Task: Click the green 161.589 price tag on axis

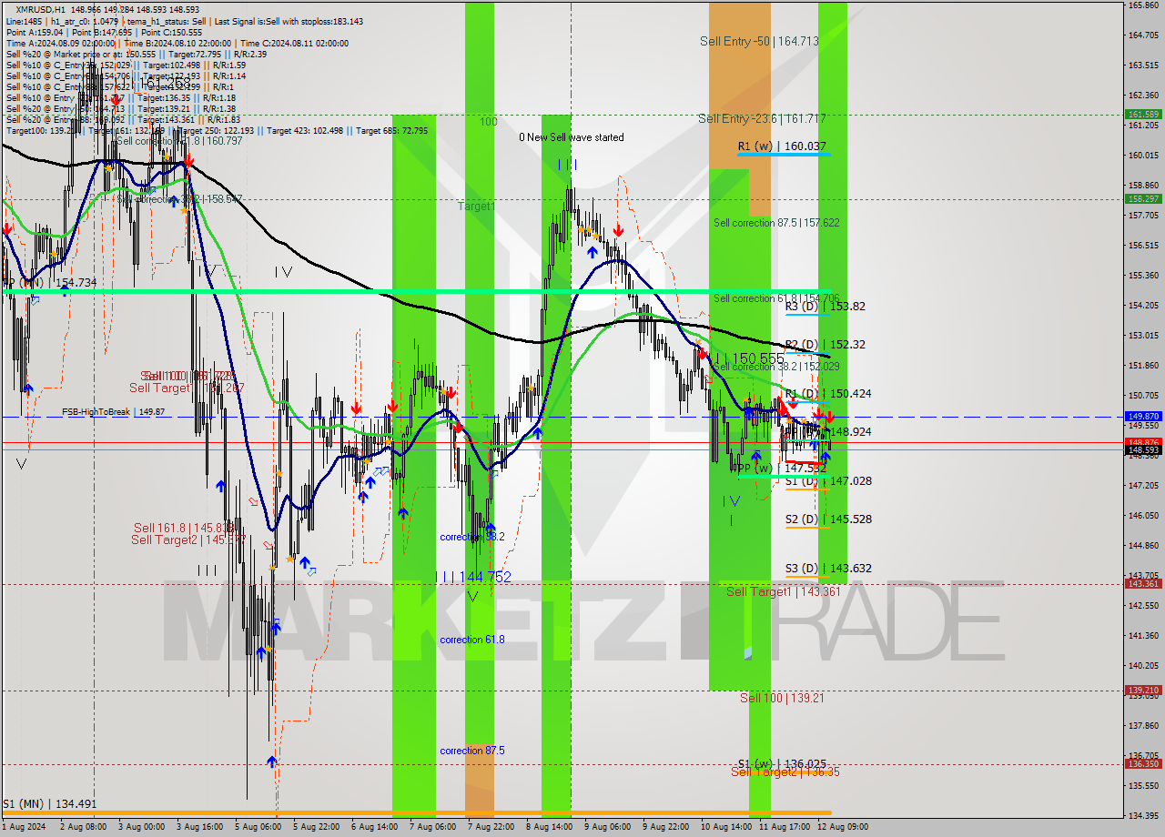Action: [x=1143, y=115]
